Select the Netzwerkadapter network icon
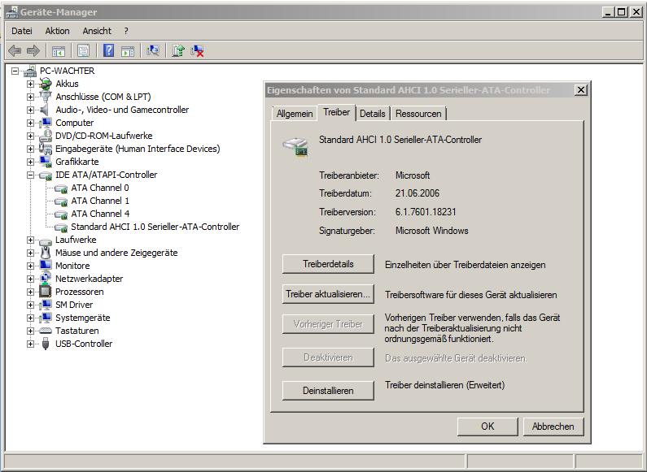Viewport: 647px width, 472px height. (x=46, y=279)
